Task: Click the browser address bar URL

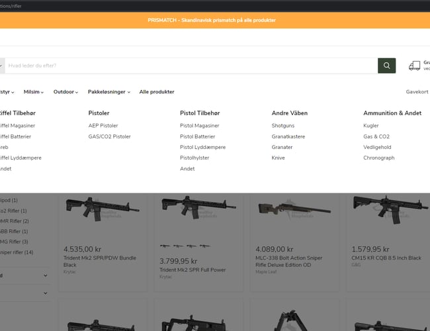Action: (x=11, y=6)
